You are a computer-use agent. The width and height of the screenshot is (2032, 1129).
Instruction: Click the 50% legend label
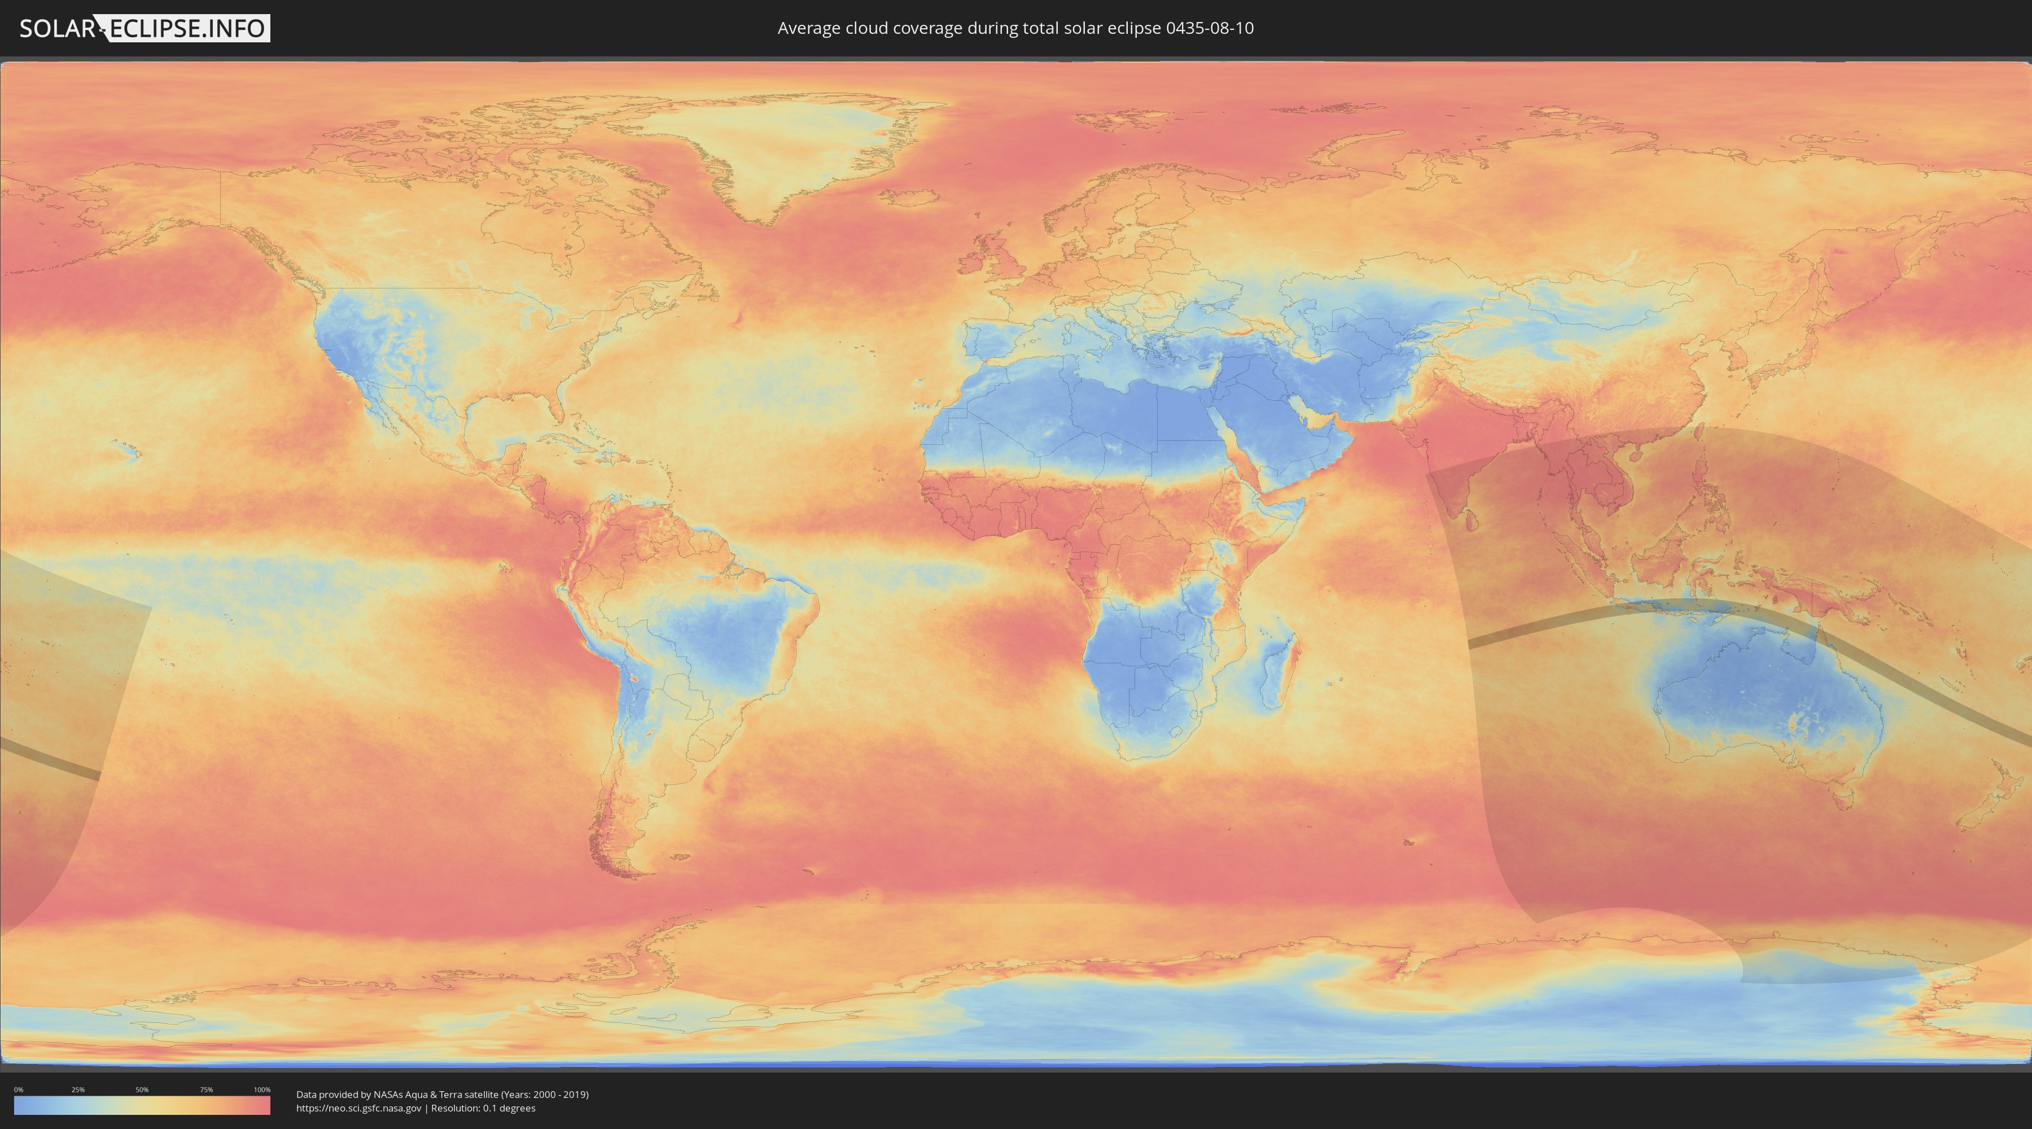142,1089
